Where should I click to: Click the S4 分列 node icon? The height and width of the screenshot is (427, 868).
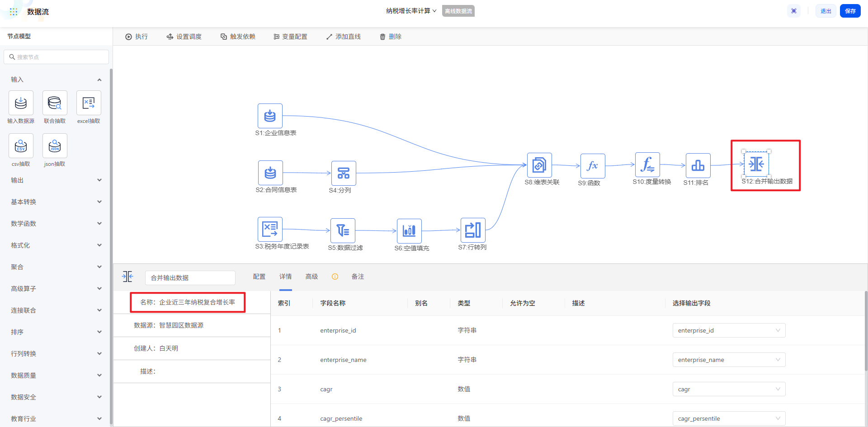pyautogui.click(x=344, y=173)
